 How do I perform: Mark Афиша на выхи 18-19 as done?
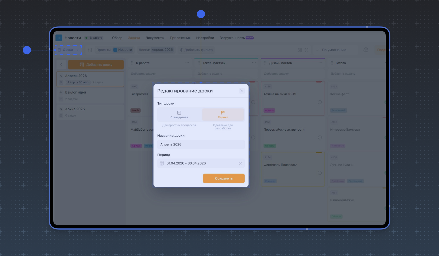pyautogui.click(x=320, y=102)
